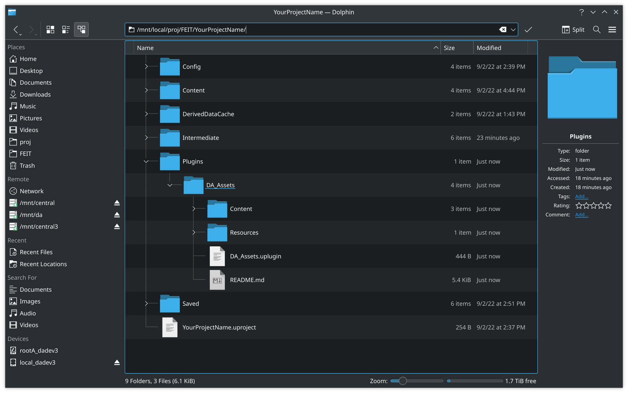This screenshot has height=393, width=628.
Task: Unmount /mnt/central3 with eject icon
Action: [x=117, y=227]
